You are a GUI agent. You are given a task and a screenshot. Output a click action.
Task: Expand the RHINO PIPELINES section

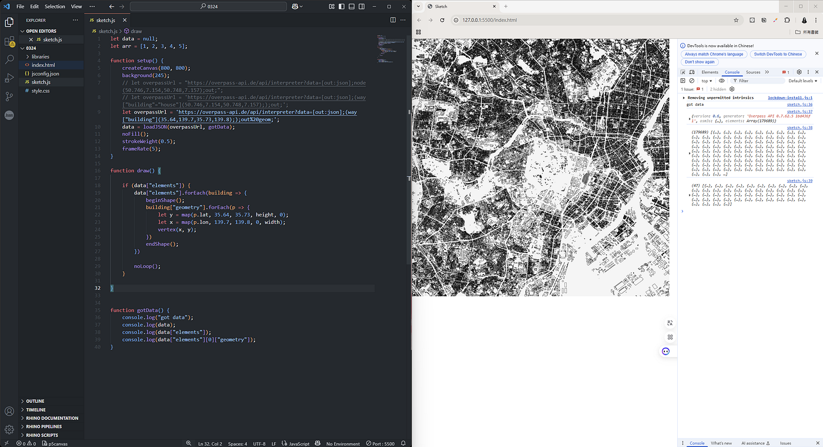[52, 426]
